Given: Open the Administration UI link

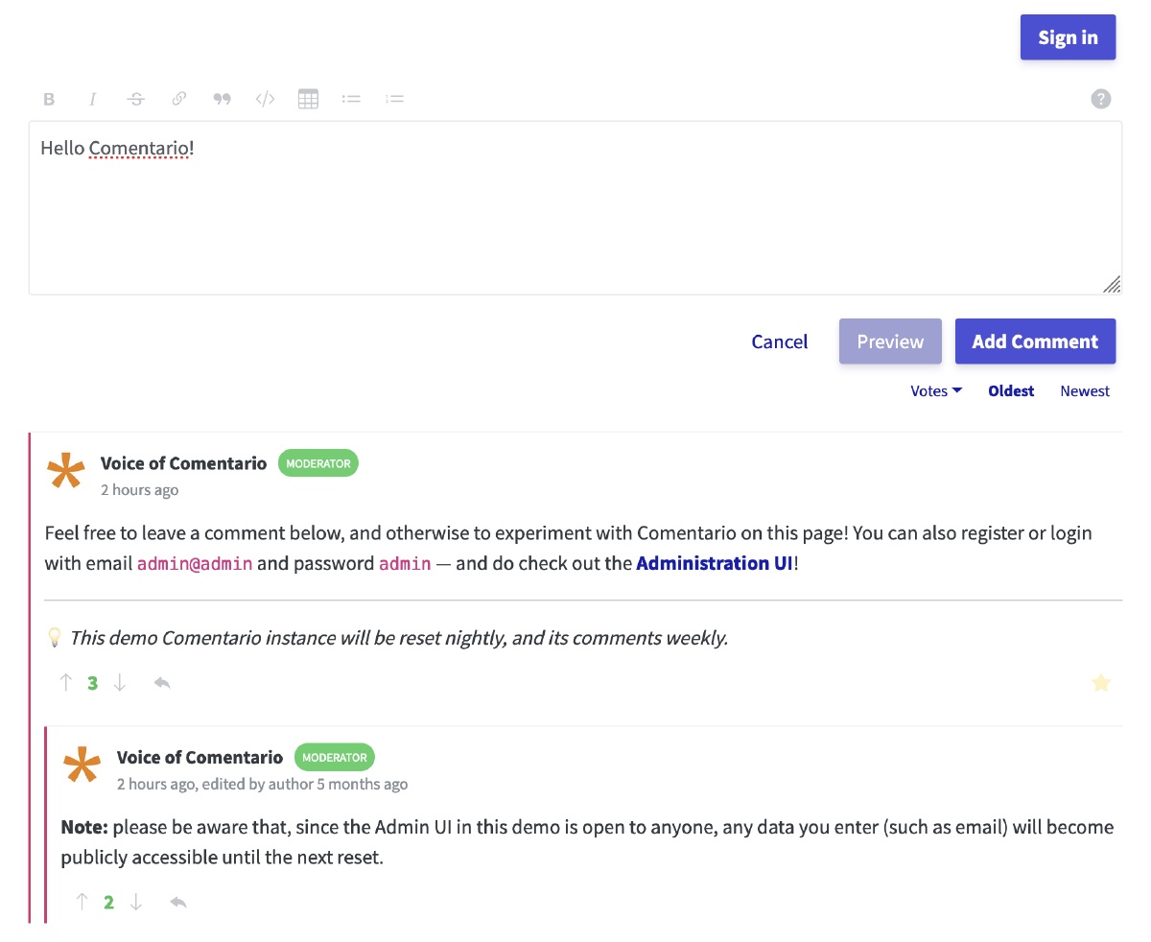Looking at the screenshot, I should [x=715, y=563].
